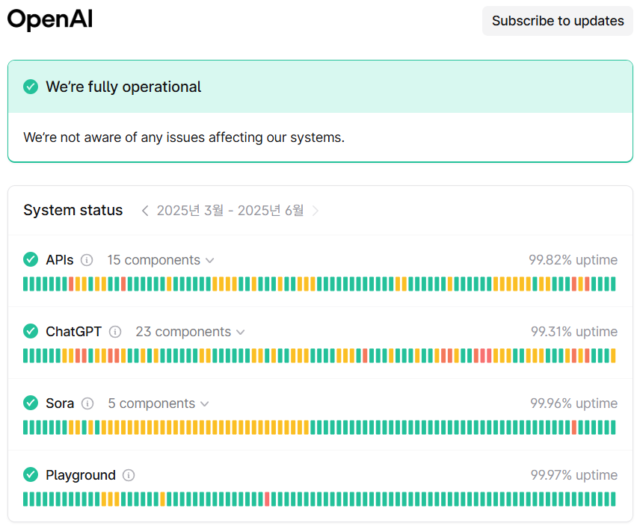Click the Sora 99.96% uptime text

point(573,403)
